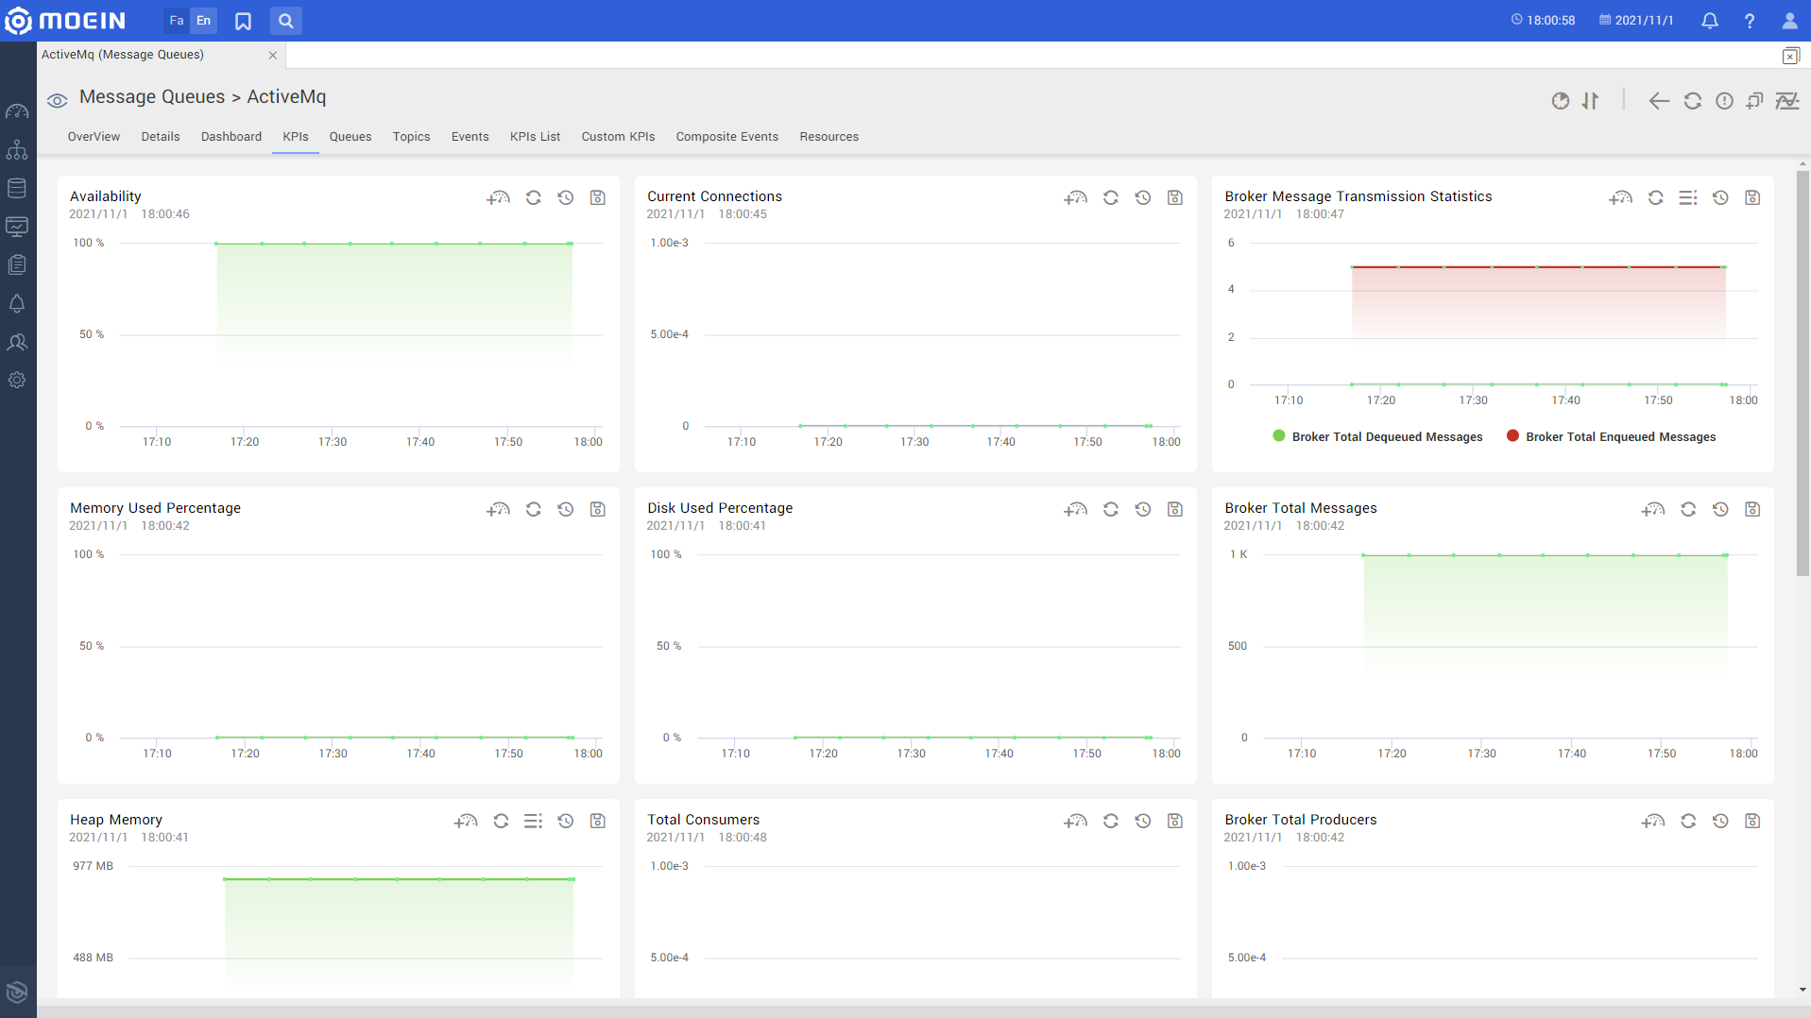Click the trend chart icon in page toolbar
The height and width of the screenshot is (1018, 1811).
(1787, 101)
